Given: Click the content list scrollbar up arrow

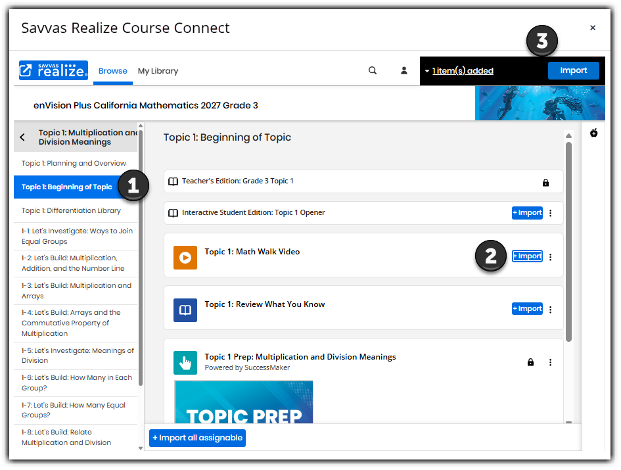Looking at the screenshot, I should click(x=568, y=135).
